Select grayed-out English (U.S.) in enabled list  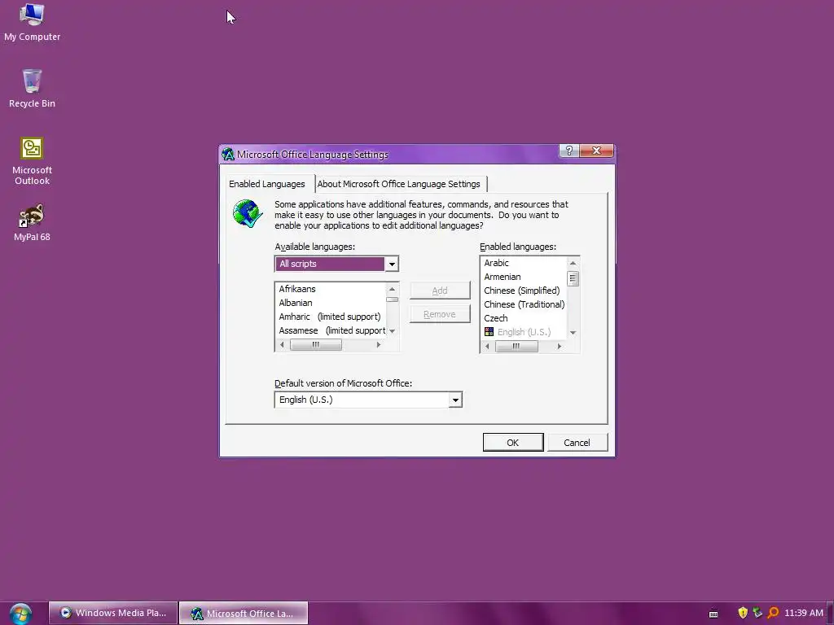tap(524, 332)
